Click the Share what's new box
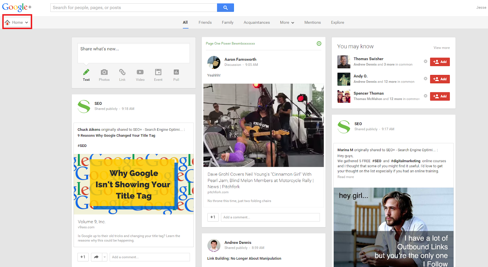This screenshot has width=488, height=267. 134,53
